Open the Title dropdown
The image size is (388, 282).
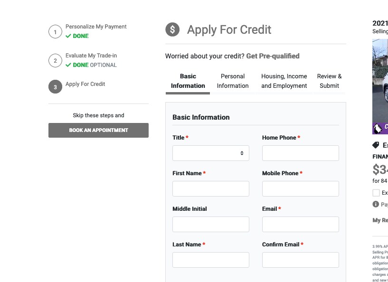point(211,153)
